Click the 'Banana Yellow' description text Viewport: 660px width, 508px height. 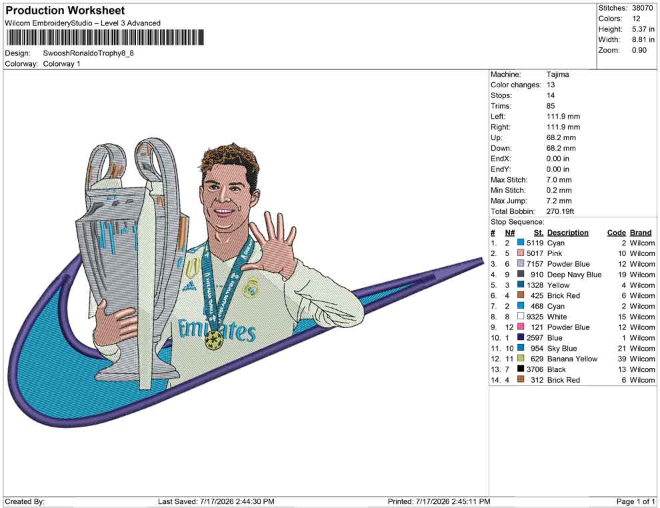coord(572,359)
